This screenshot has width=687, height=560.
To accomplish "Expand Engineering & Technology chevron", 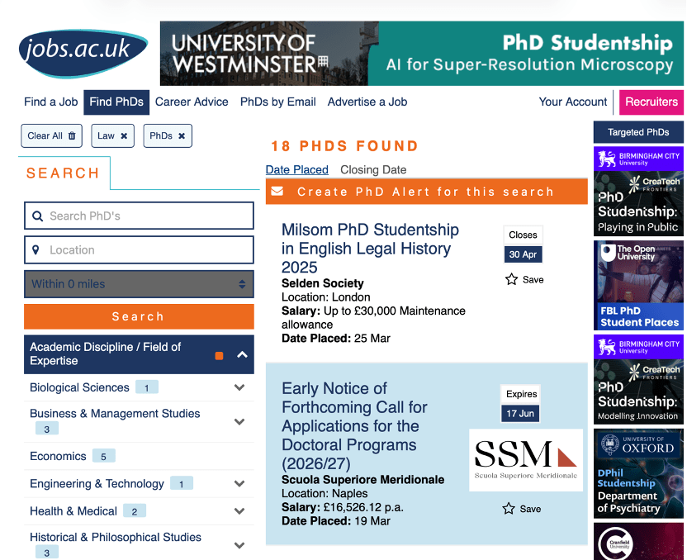I will 239,484.
